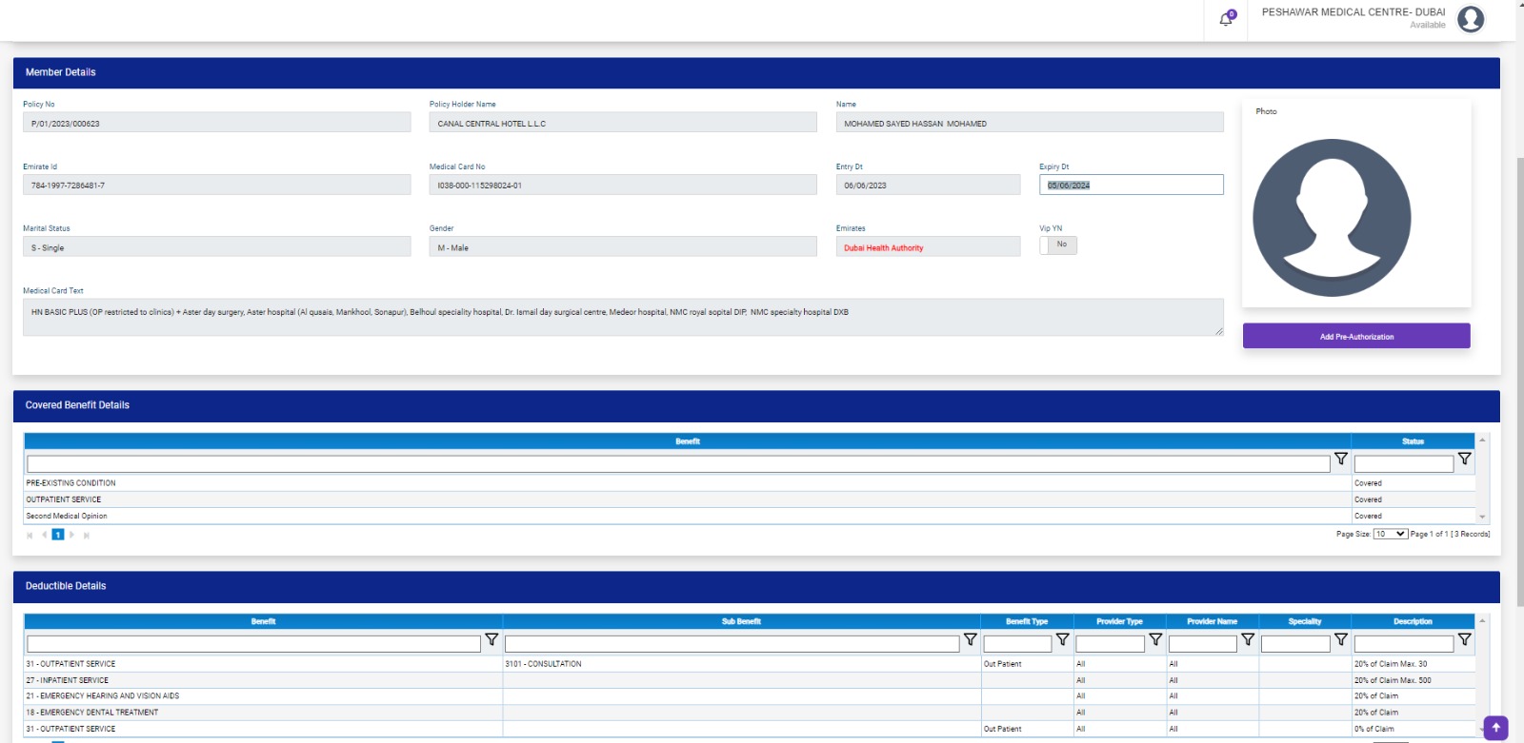
Task: Click filter icon for covered Benefit column
Action: click(1341, 459)
